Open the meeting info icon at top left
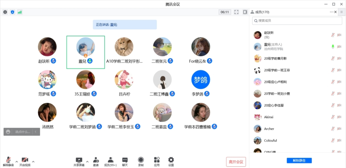The image size is (346, 168). point(5,12)
